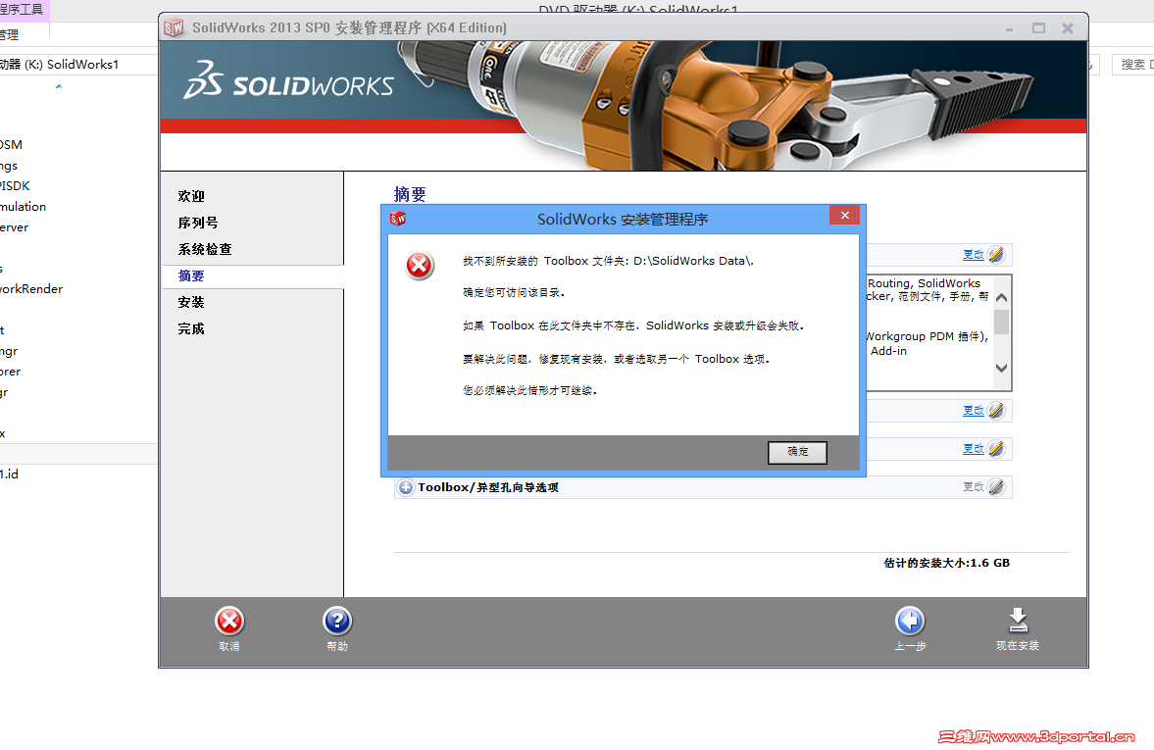Click the 确定 button in error dialog

click(797, 452)
